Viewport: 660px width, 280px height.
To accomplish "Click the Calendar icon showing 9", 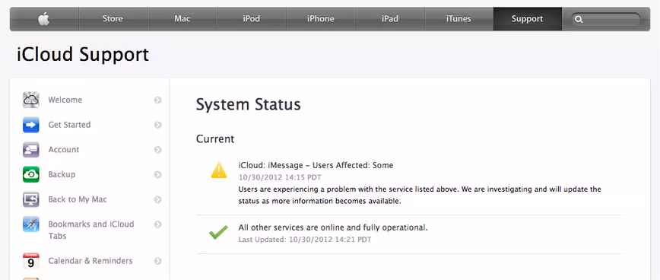I will tap(31, 261).
